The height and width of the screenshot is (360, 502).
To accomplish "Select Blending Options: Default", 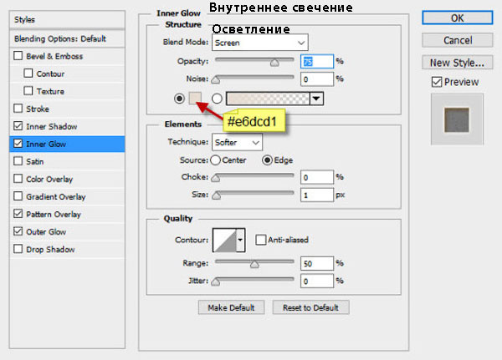I will pyautogui.click(x=67, y=38).
